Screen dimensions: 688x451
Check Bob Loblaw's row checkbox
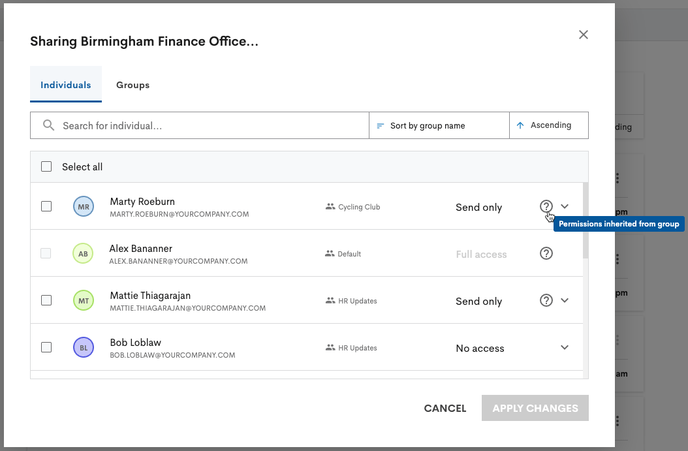(x=46, y=347)
